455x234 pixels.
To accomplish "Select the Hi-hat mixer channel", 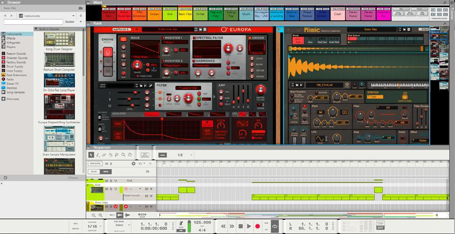I will coord(200,14).
